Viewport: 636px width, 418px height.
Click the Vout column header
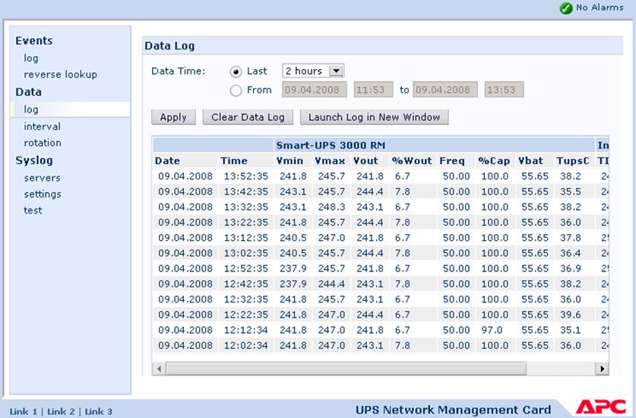pyautogui.click(x=365, y=160)
